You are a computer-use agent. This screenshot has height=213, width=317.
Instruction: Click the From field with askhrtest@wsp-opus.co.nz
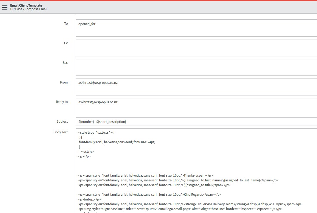pos(196,87)
